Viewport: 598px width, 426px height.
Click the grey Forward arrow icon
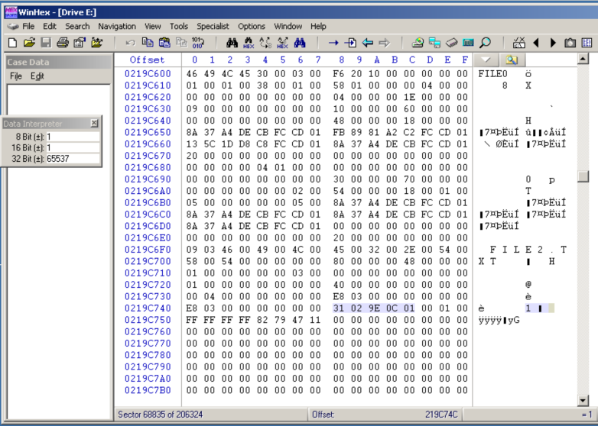[384, 43]
